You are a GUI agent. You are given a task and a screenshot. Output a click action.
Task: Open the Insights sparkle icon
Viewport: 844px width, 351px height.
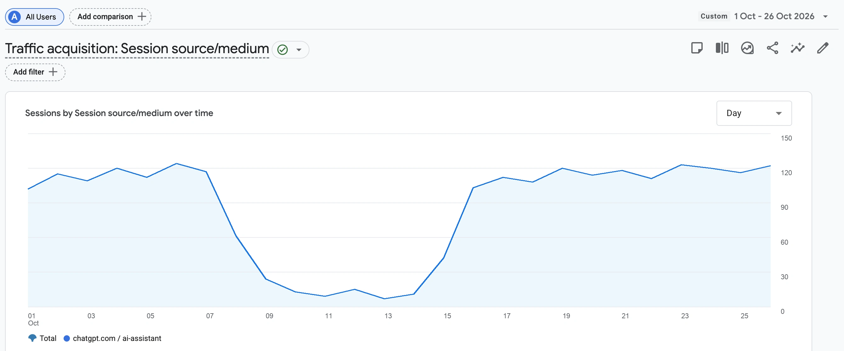pos(797,48)
